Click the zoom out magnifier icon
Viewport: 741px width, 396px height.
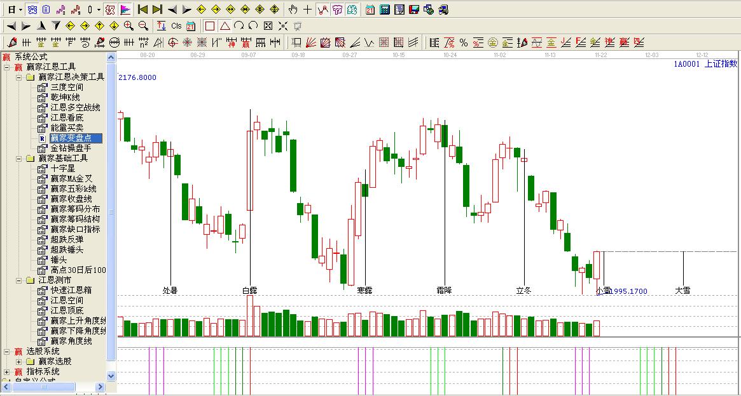click(143, 26)
